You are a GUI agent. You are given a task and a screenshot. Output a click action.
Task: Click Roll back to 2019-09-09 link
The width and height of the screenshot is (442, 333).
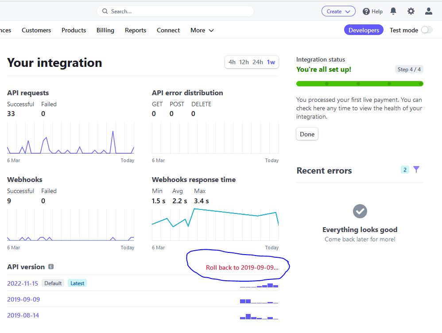[242, 267]
